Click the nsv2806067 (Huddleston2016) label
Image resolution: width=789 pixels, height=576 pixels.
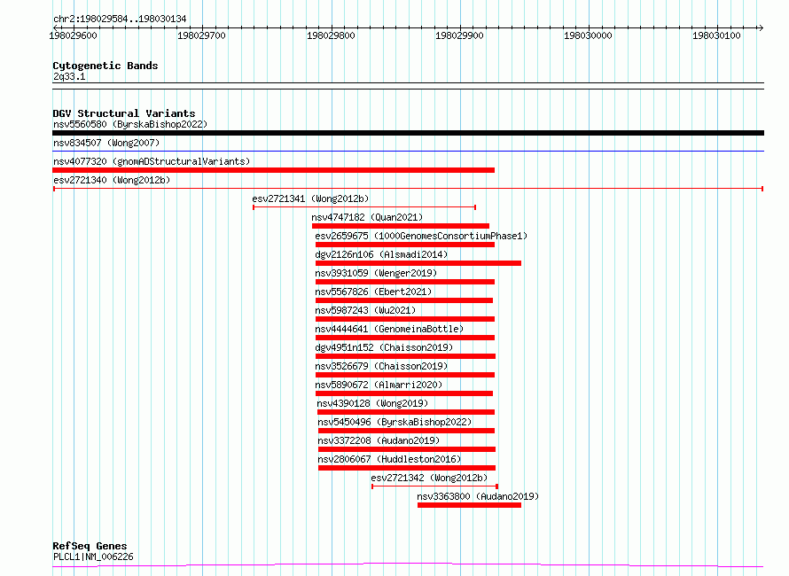[x=389, y=459]
